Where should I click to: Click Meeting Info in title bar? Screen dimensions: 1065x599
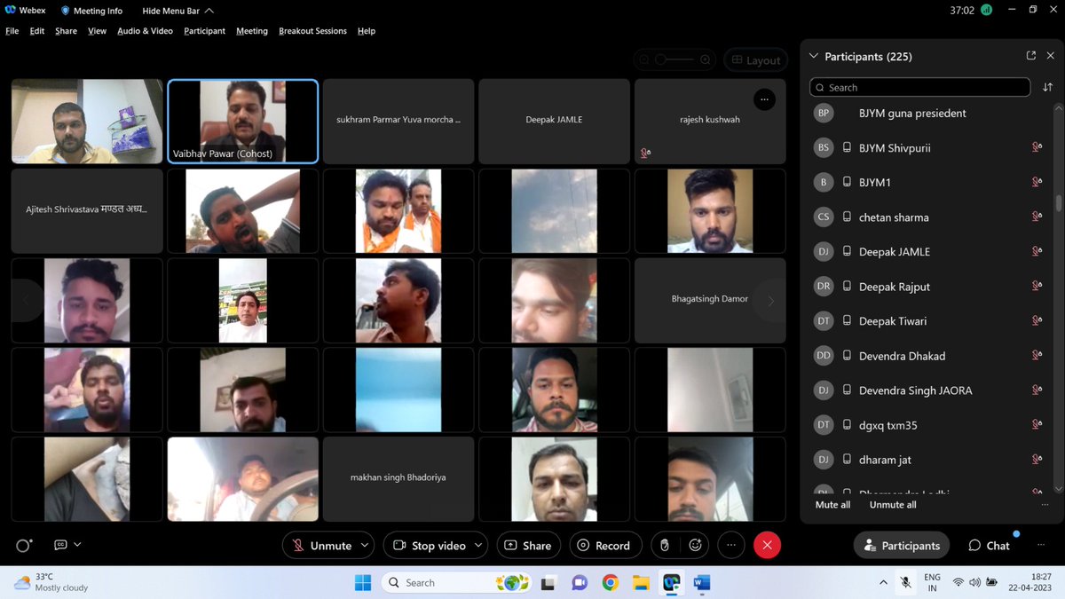[x=91, y=11]
